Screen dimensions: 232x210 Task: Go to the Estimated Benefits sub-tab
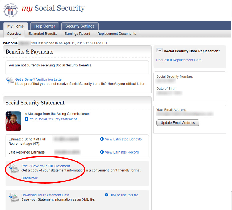[43, 34]
